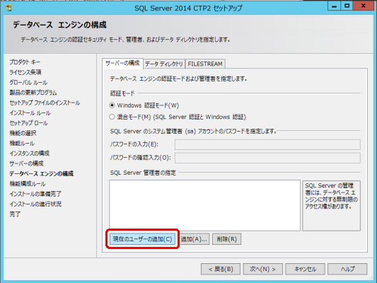
Task: Switch to サーバーの構成 tab
Action: 122,64
